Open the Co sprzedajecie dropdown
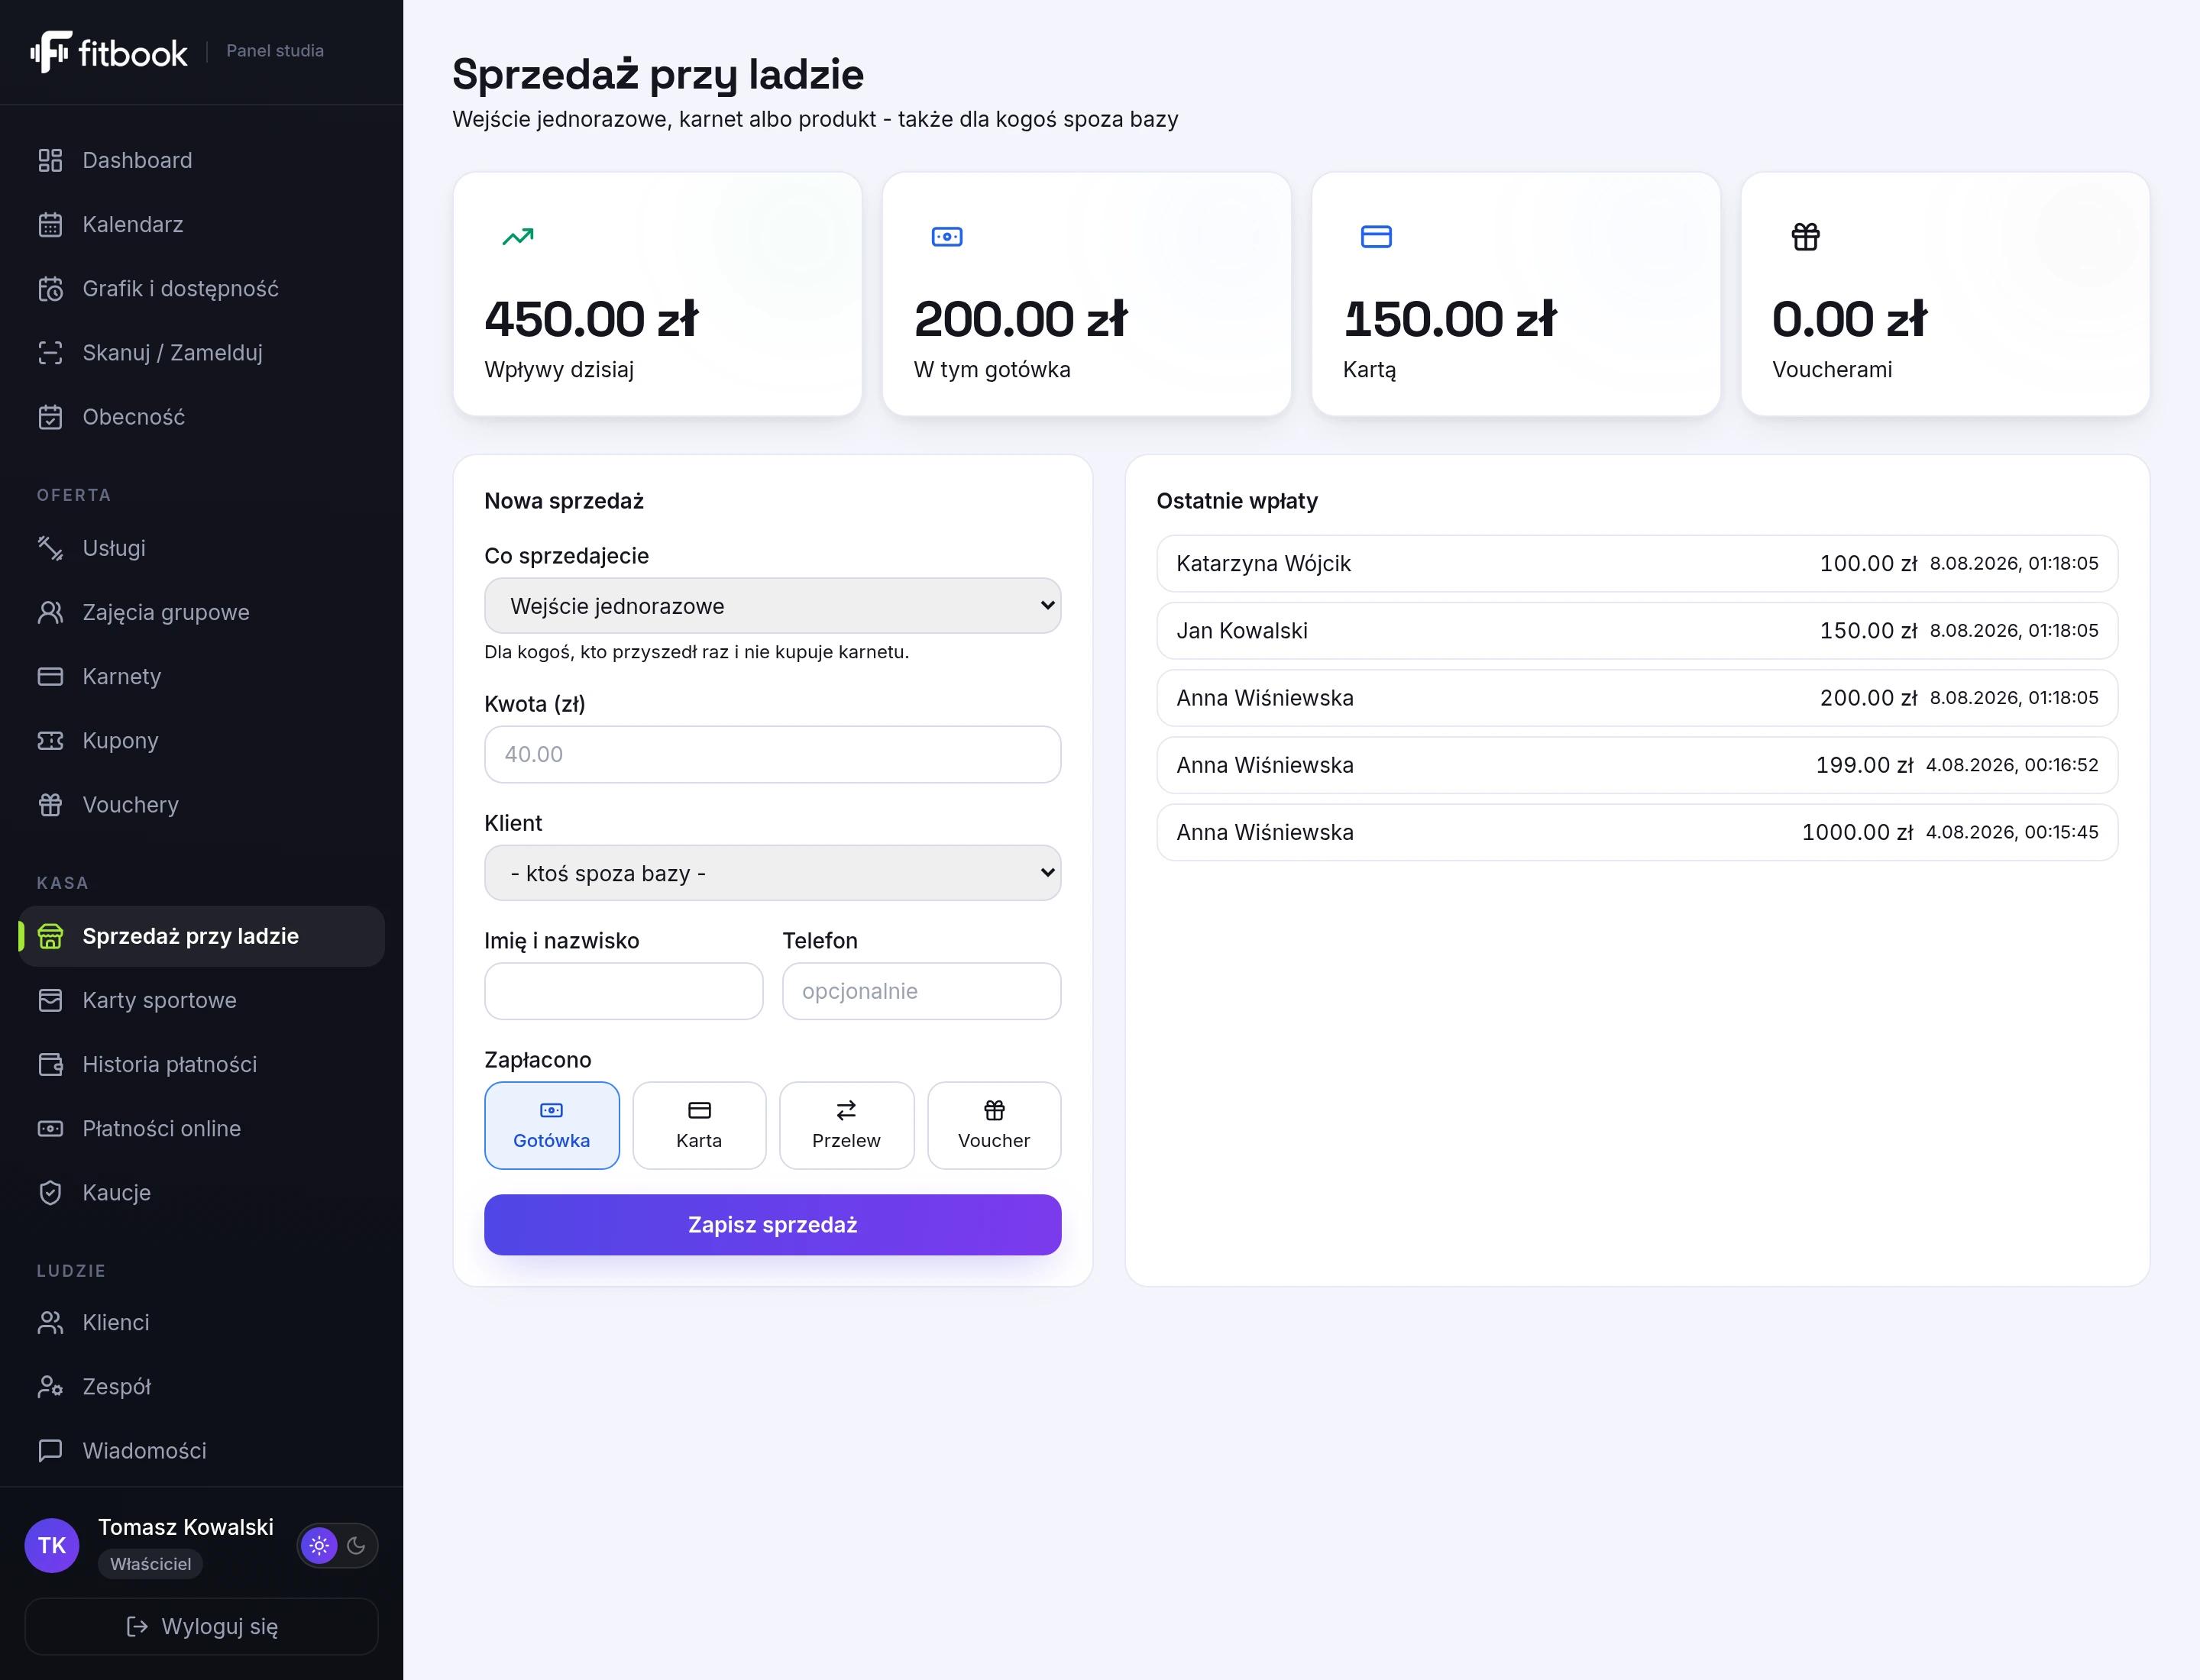This screenshot has width=2200, height=1680. (772, 605)
